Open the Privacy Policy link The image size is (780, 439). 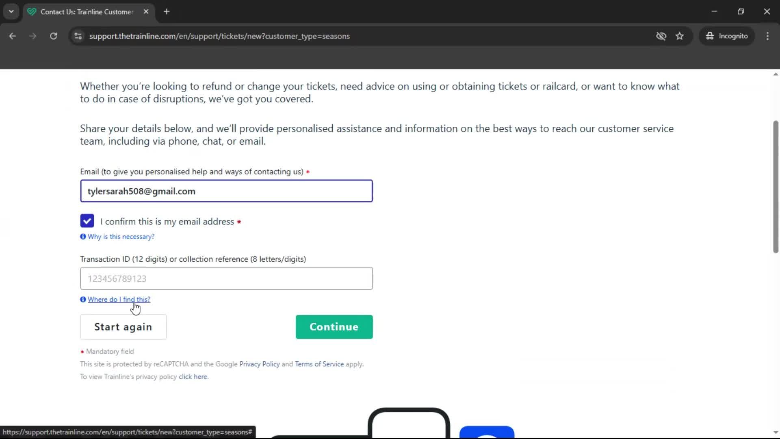click(x=259, y=364)
